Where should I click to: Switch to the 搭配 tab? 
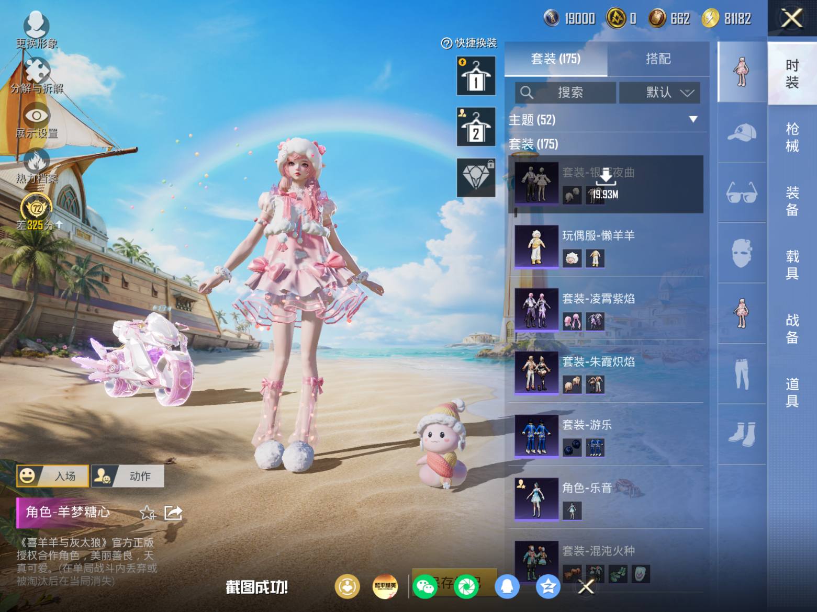[658, 59]
